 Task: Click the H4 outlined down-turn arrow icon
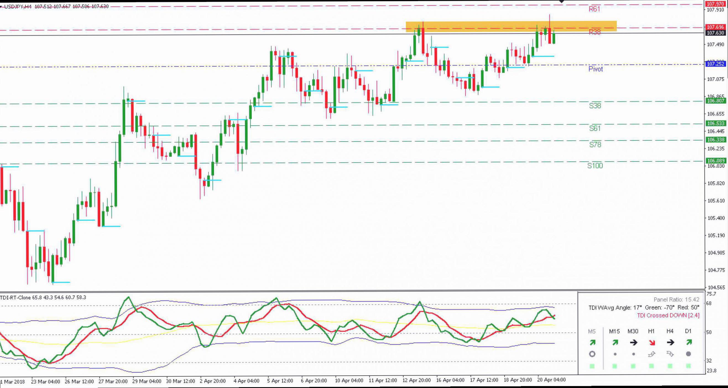point(670,354)
